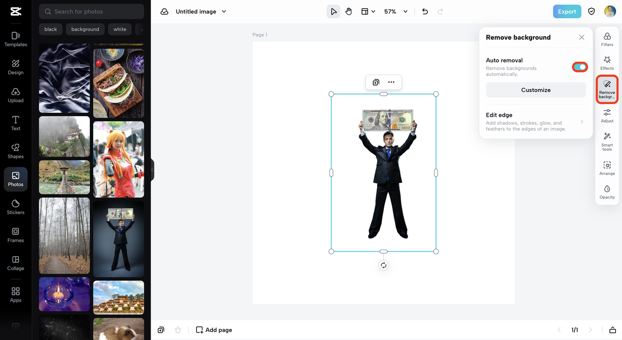Click Add page
Viewport: 622px width, 340px height.
214,330
